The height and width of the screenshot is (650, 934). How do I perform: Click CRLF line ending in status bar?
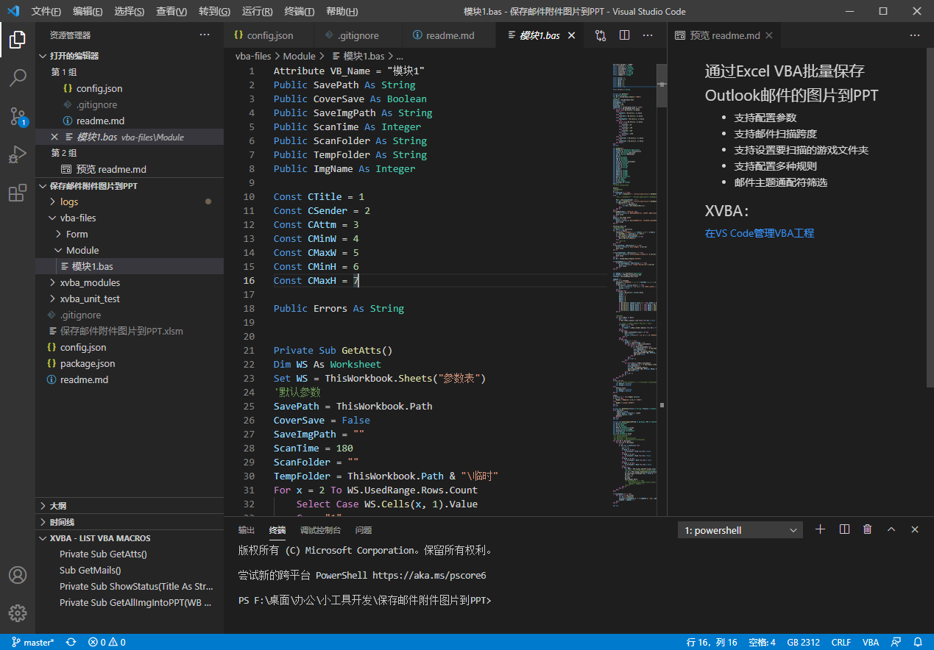[x=841, y=642]
